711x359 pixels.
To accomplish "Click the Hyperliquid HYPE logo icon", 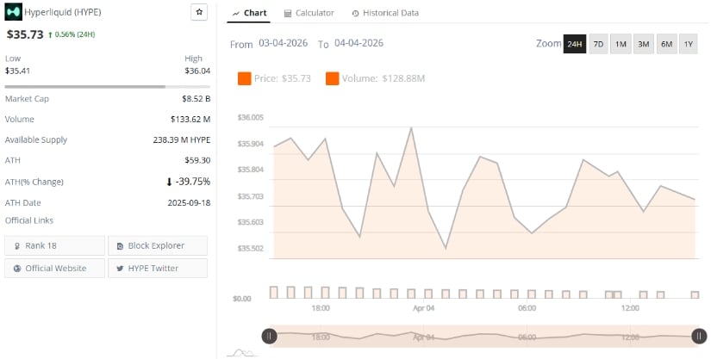I will (13, 12).
